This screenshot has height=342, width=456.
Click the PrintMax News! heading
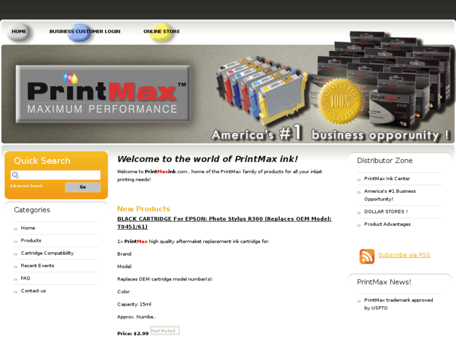pos(384,282)
